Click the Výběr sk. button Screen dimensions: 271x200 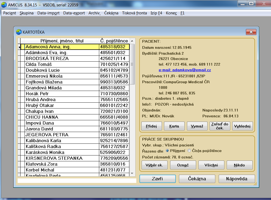154,165
